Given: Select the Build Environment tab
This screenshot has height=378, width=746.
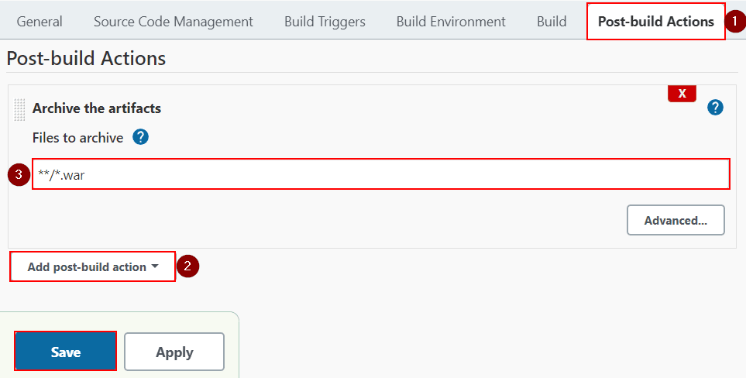Looking at the screenshot, I should click(451, 22).
